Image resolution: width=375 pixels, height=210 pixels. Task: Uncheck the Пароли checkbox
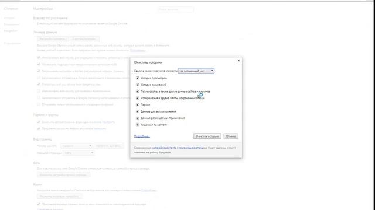click(137, 104)
